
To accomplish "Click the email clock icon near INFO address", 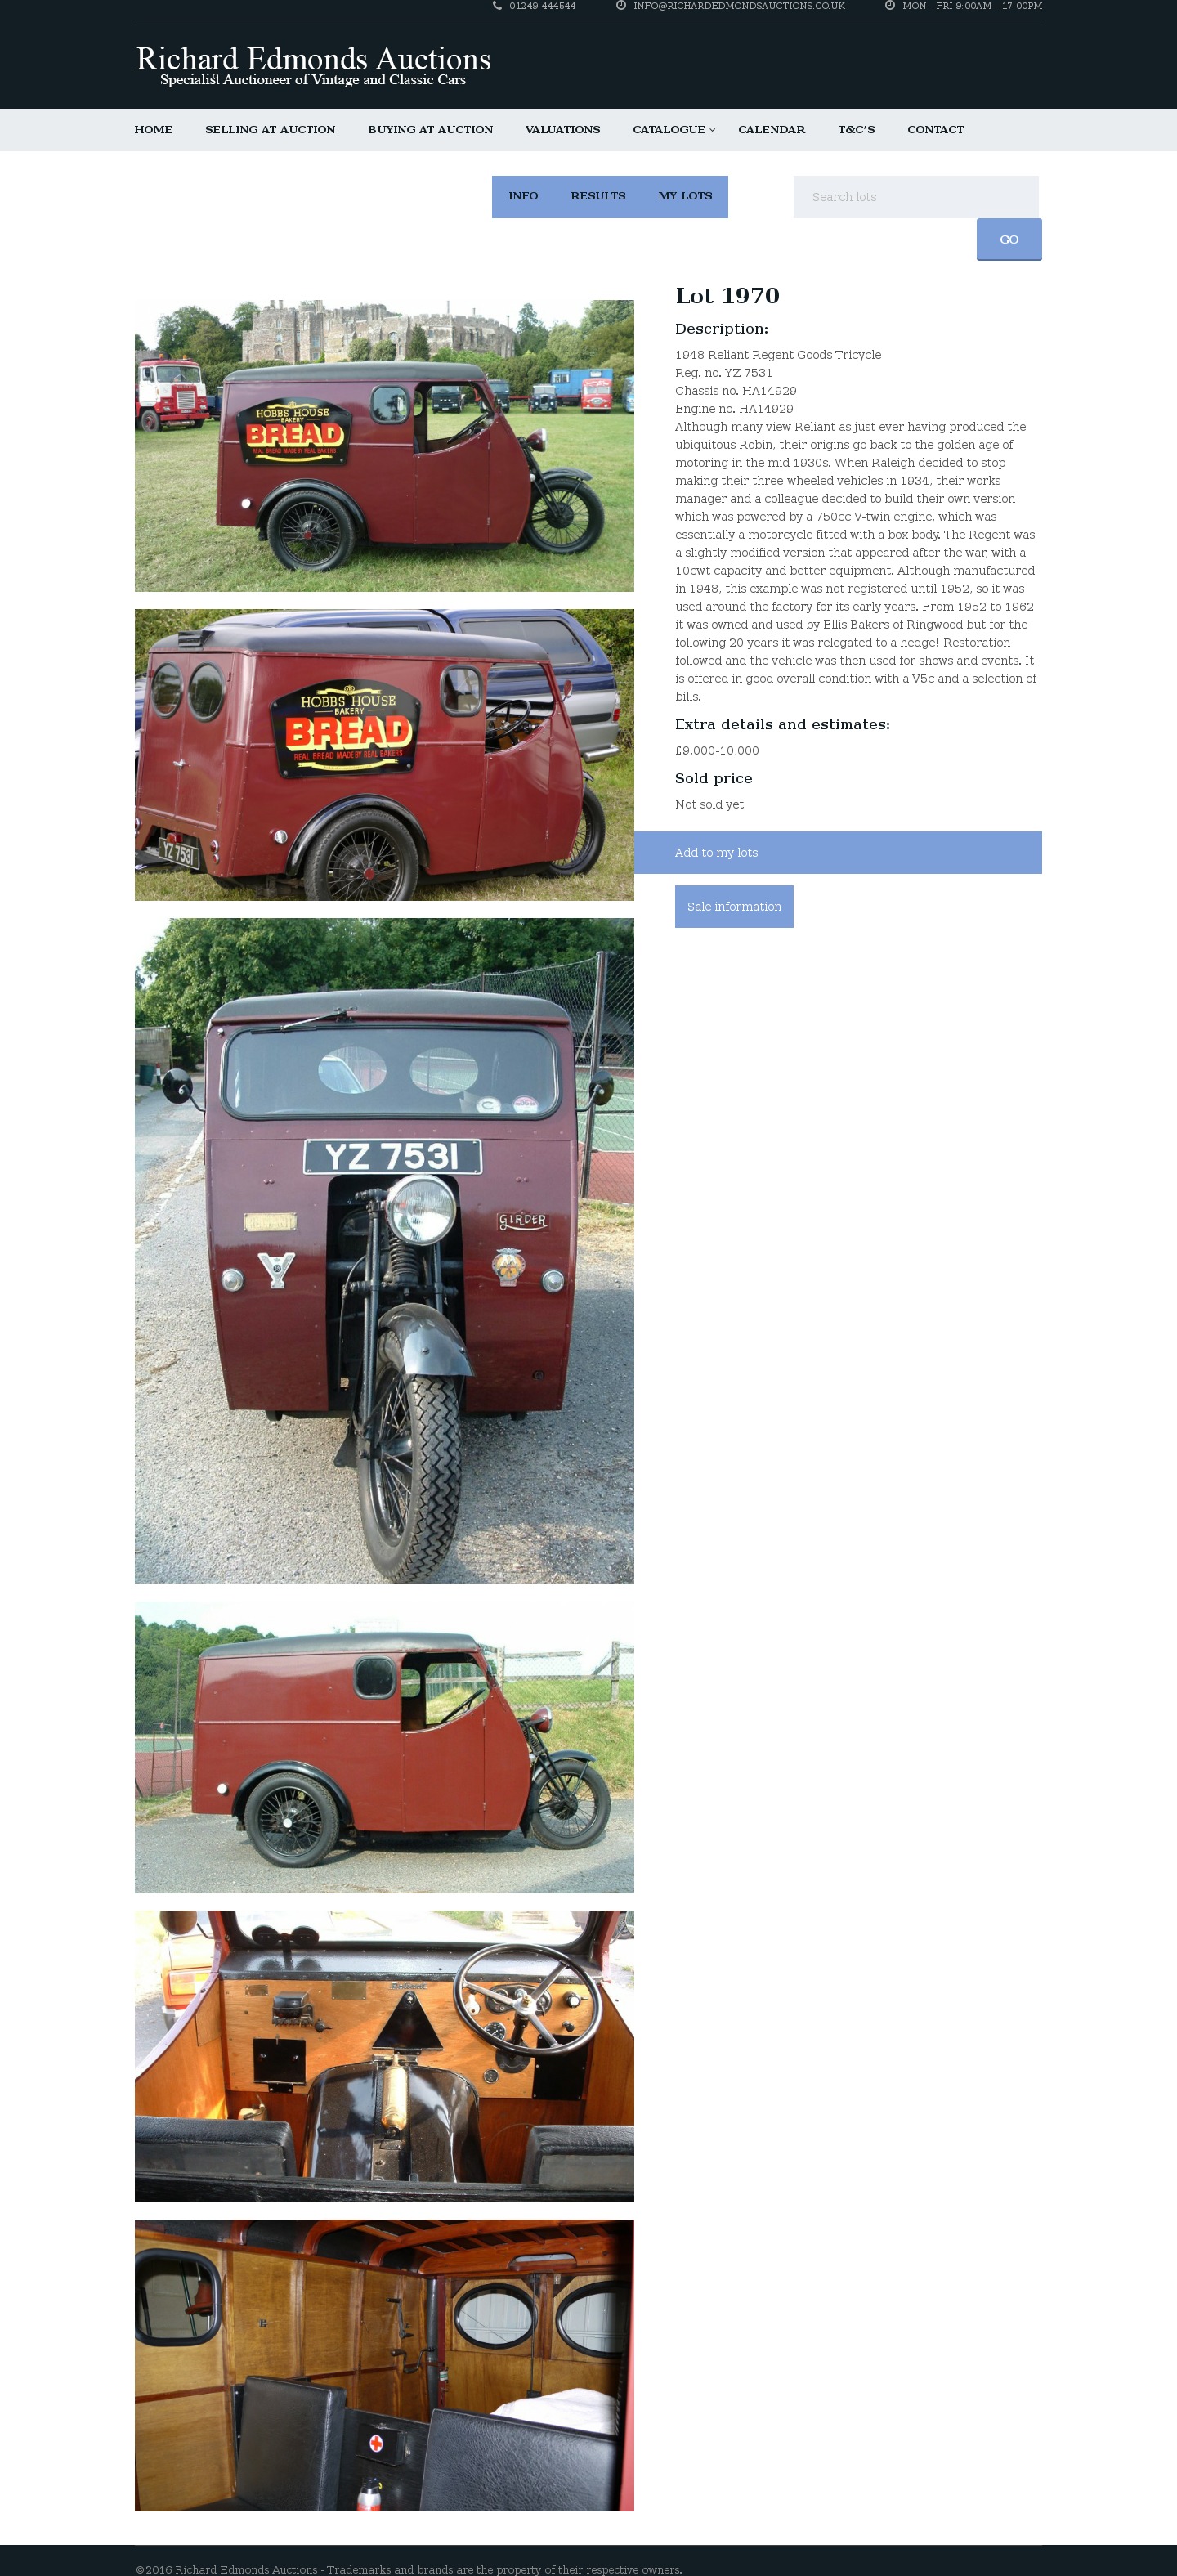I will pyautogui.click(x=621, y=6).
